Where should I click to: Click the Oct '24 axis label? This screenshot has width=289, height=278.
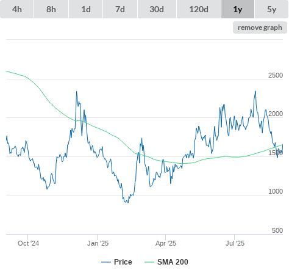[28, 243]
